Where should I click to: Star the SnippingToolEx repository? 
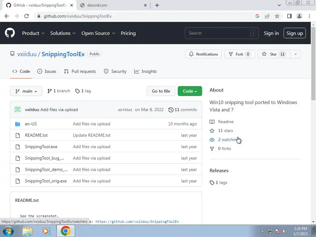coord(274,54)
